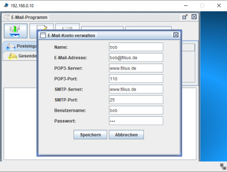Click the E-Mail-Adresse input field

point(136,57)
